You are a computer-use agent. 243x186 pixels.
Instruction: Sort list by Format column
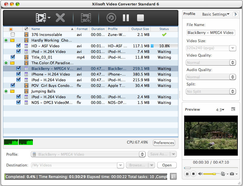click(x=82, y=29)
